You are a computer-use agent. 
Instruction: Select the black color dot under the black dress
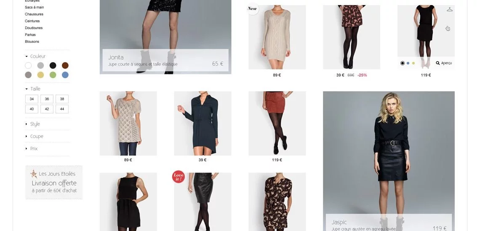402,63
